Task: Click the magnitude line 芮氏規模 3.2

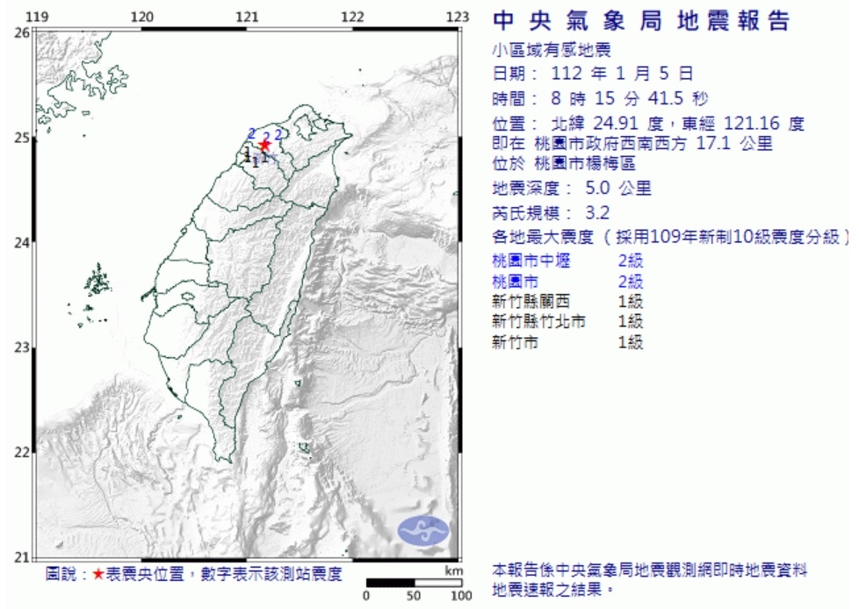Action: [x=551, y=212]
